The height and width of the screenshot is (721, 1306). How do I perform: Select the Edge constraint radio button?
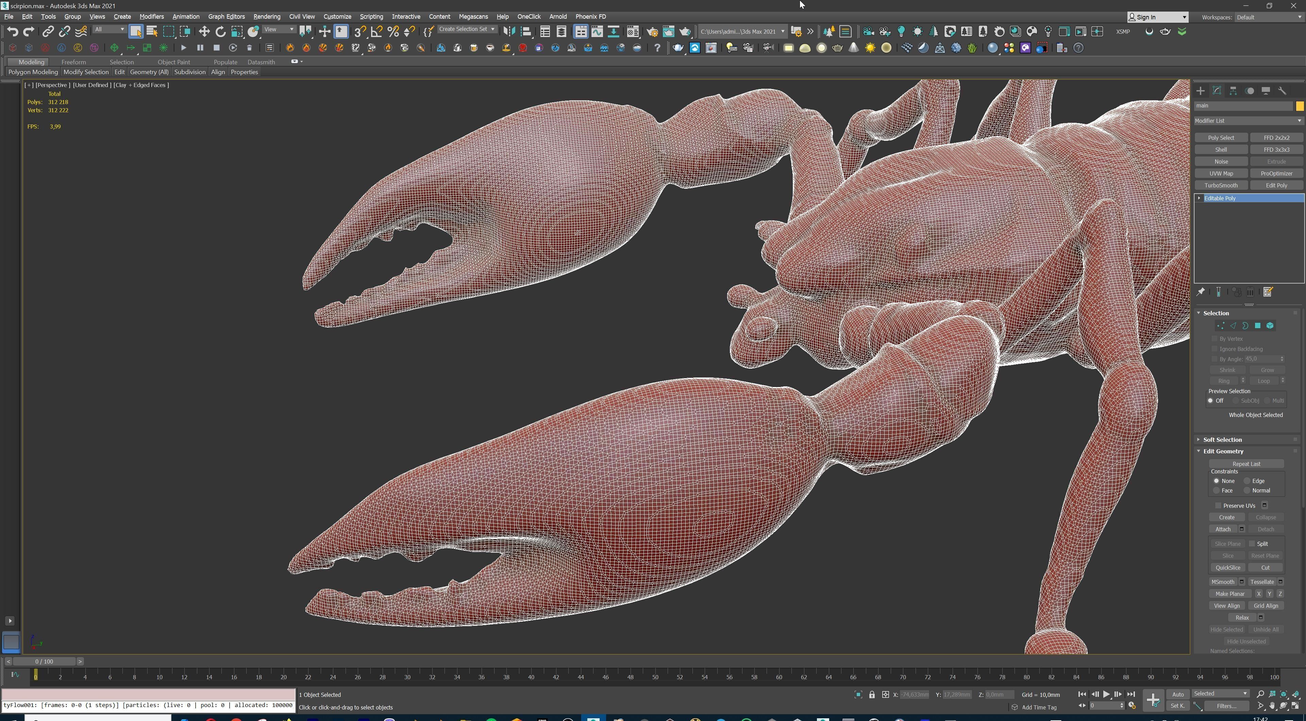pos(1247,481)
